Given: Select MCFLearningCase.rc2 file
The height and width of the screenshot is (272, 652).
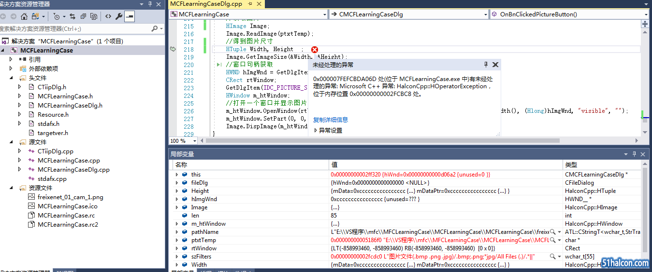Looking at the screenshot, I should pyautogui.click(x=68, y=225).
